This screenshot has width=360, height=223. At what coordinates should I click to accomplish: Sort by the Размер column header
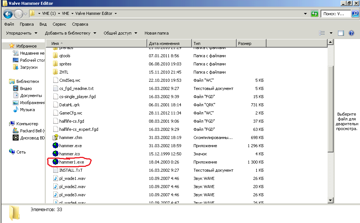click(251, 43)
